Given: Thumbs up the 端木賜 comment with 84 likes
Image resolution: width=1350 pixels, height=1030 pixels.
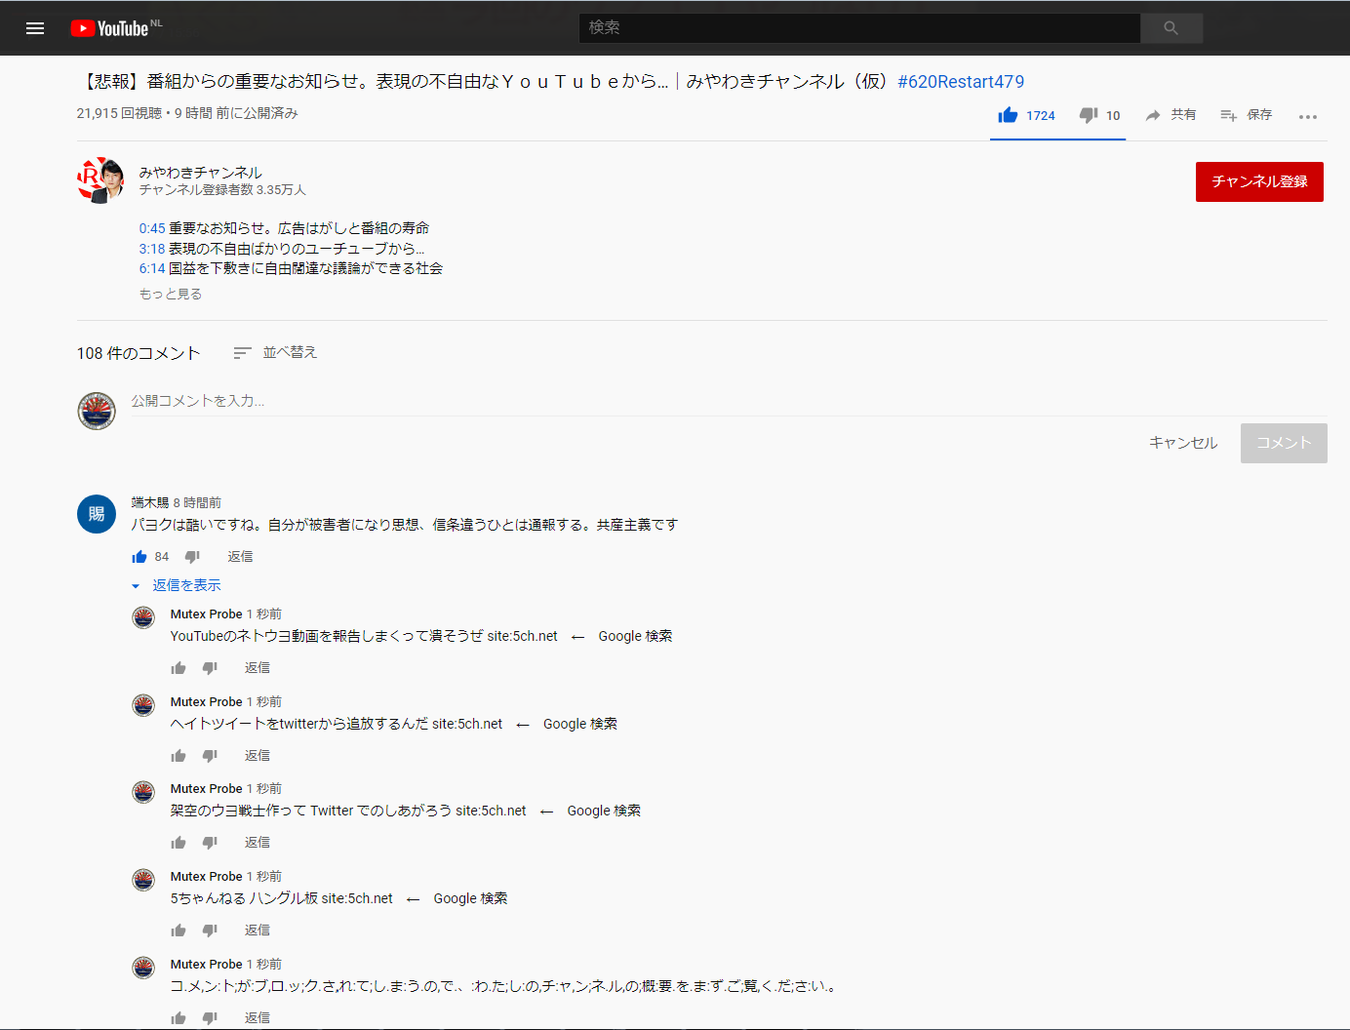Looking at the screenshot, I should (x=139, y=557).
